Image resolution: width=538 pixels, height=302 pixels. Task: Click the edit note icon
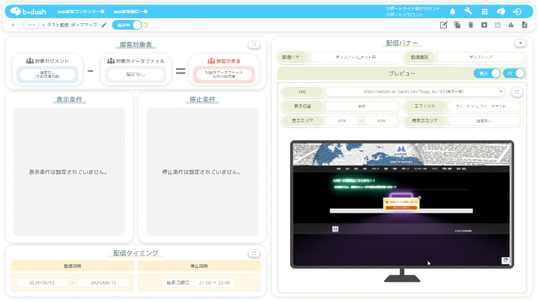pos(443,25)
